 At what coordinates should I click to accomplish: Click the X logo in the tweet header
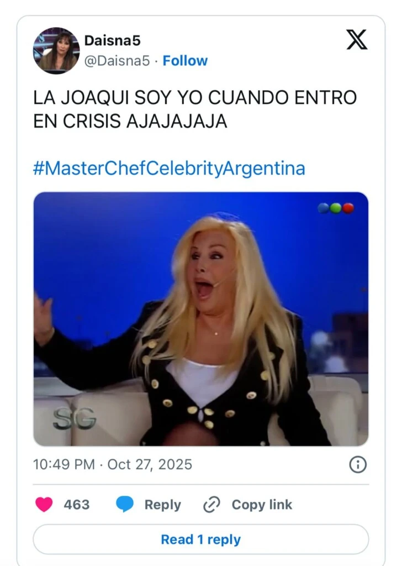tap(357, 39)
